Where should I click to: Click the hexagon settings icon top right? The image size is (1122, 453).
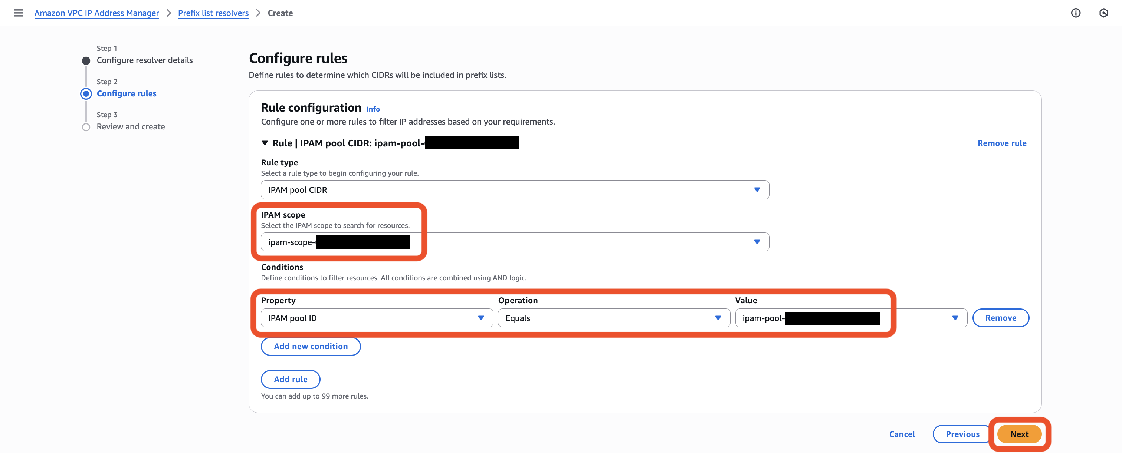[x=1103, y=13]
